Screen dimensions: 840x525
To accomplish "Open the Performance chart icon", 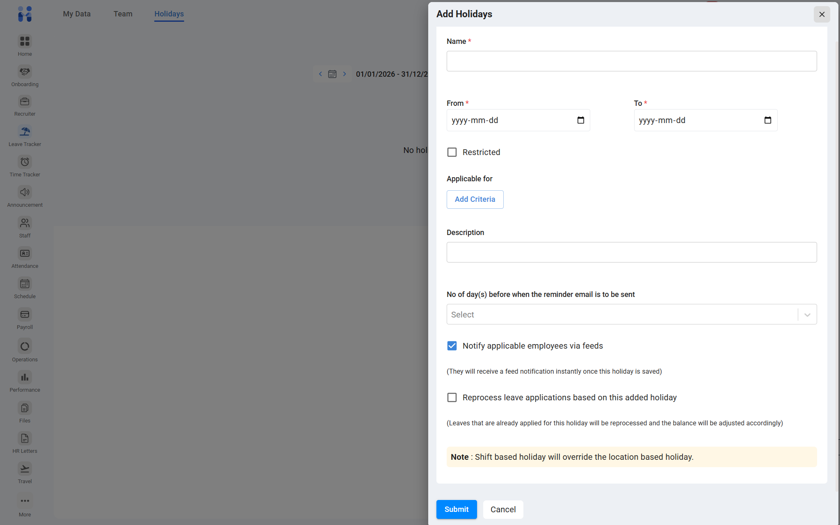I will click(25, 377).
